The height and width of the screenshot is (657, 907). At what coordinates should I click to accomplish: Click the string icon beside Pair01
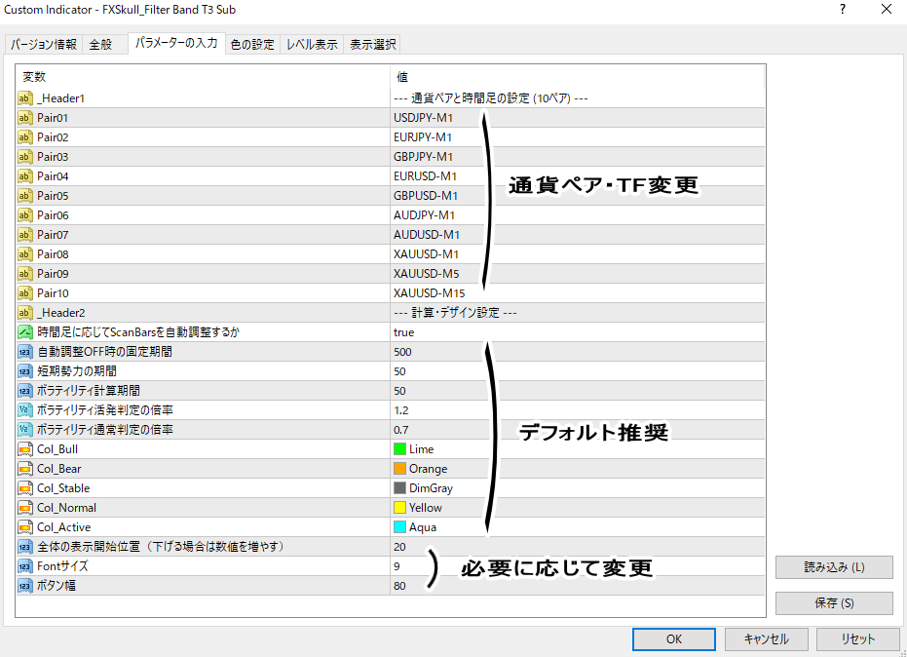coord(25,118)
